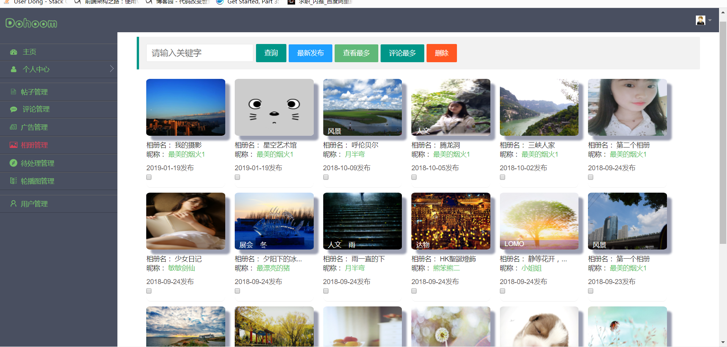Click nickname 熊笨熊二
Viewport: 727px width, 347px height.
coord(447,268)
